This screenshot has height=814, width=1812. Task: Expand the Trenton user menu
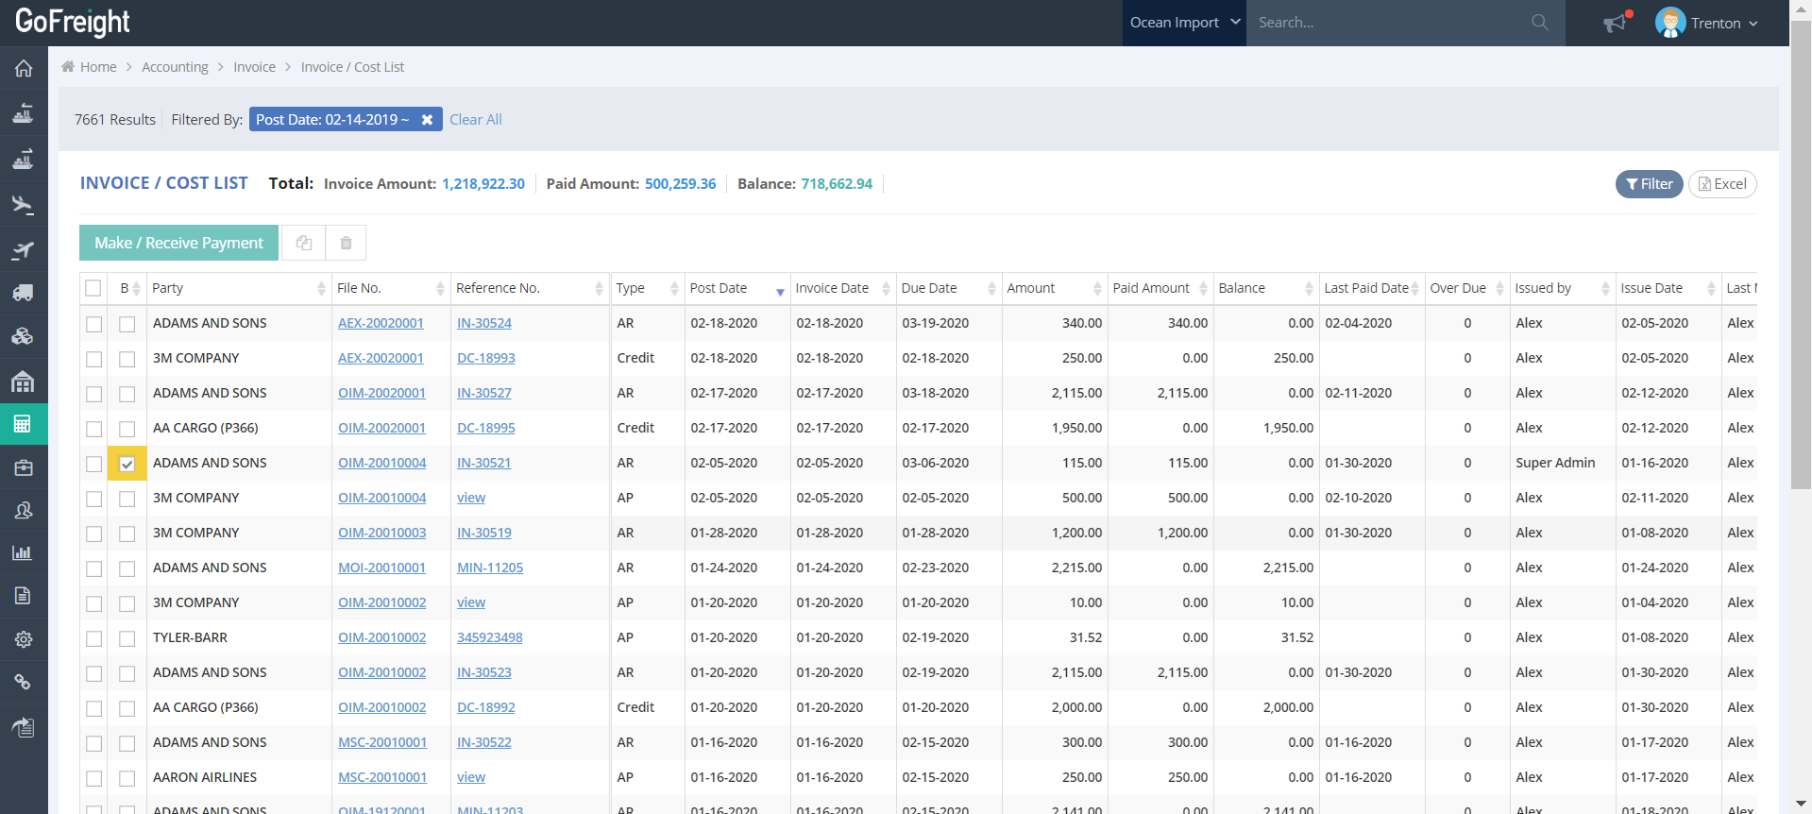[x=1724, y=23]
